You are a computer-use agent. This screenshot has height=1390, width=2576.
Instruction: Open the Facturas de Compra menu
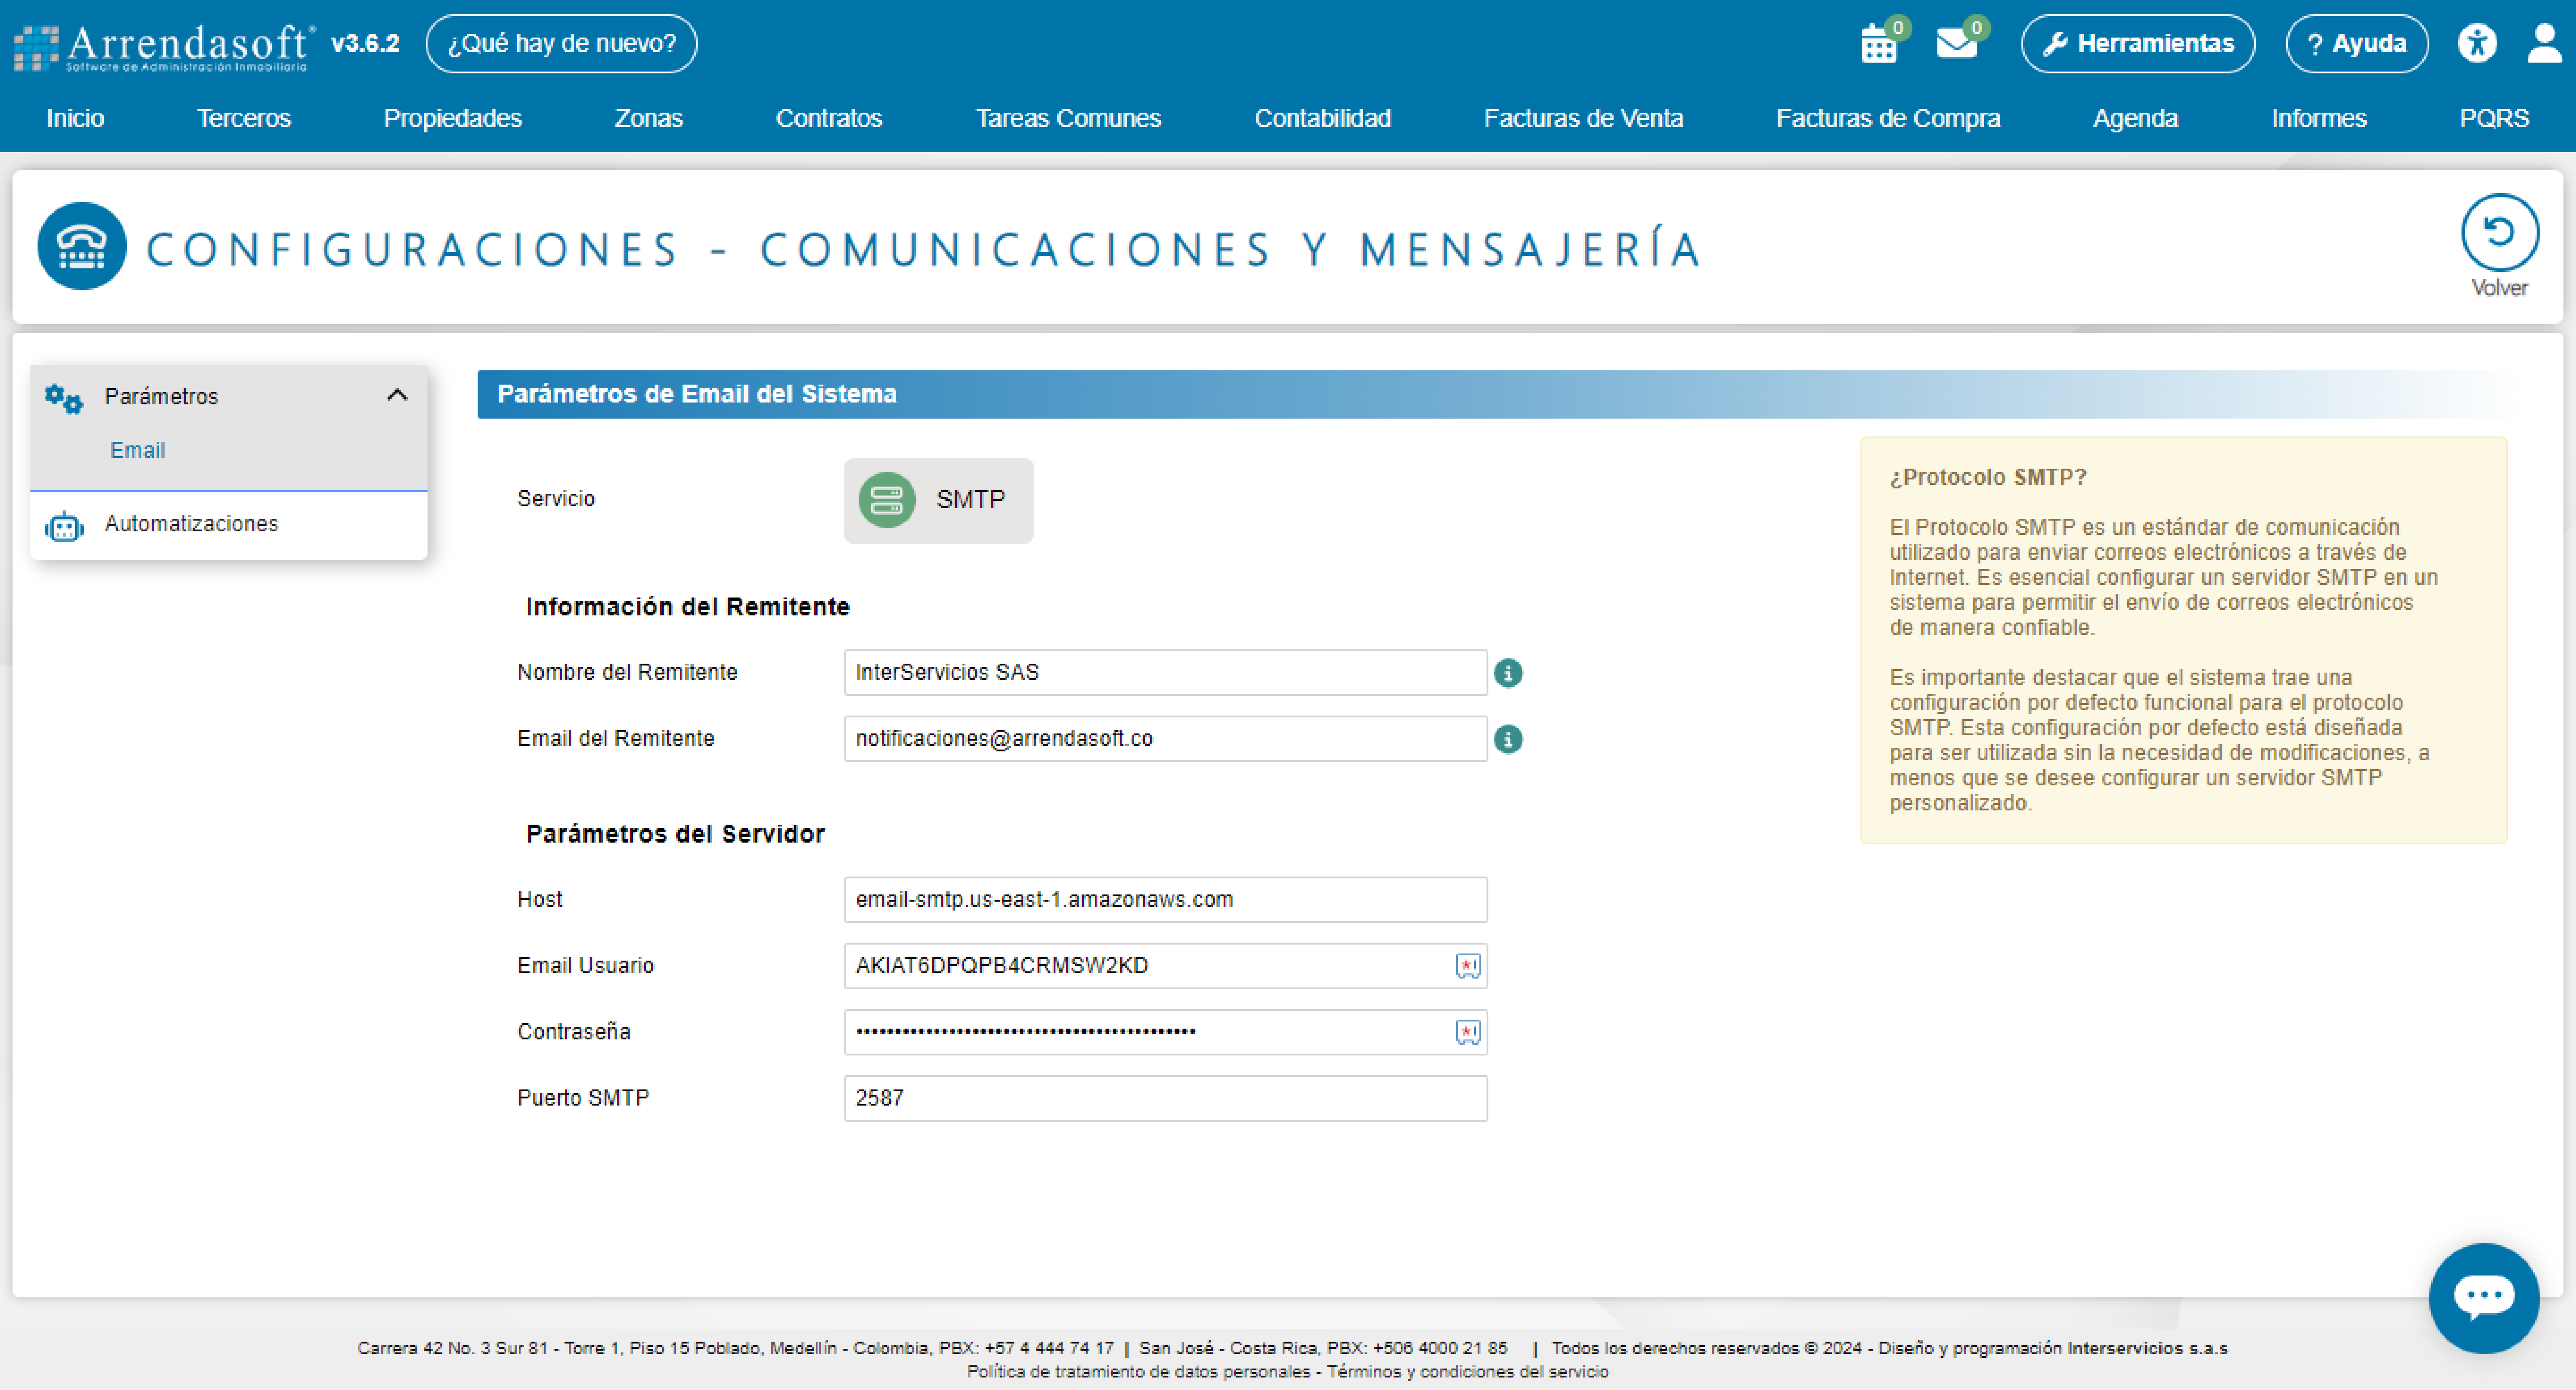[x=1888, y=118]
